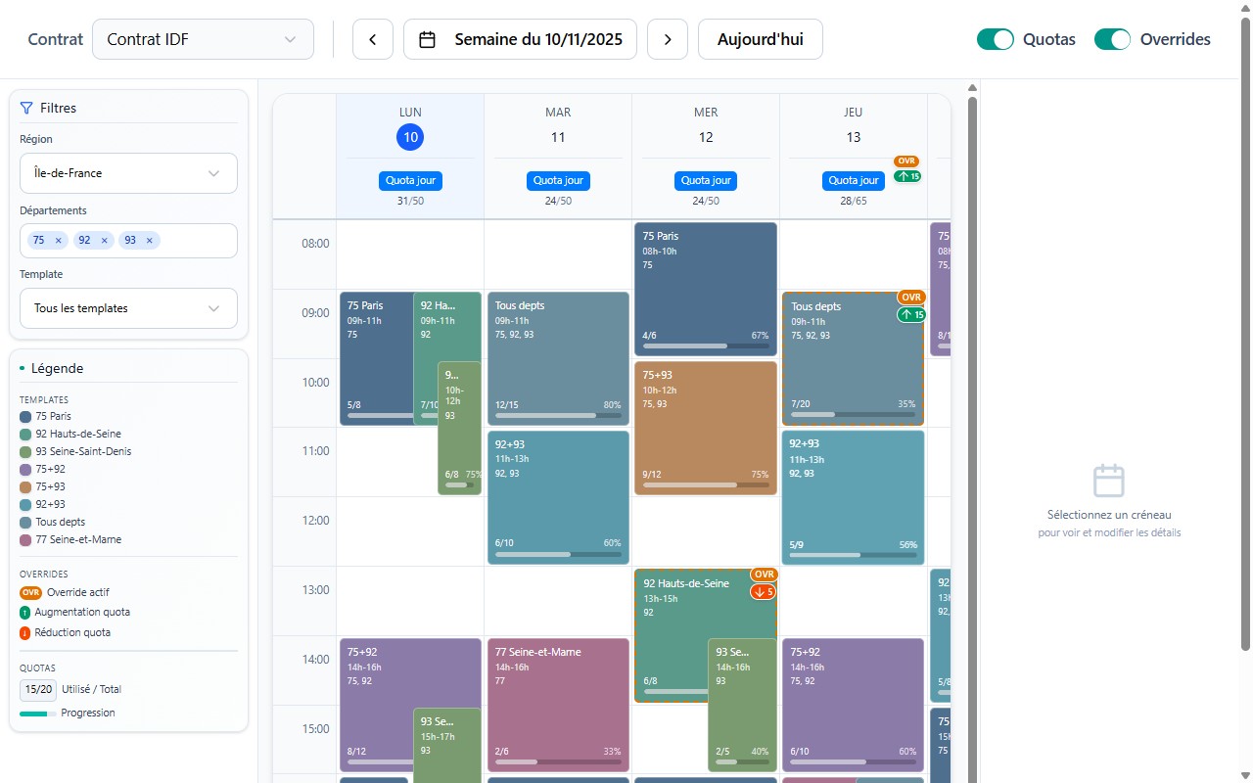Click Wednesday's Quota jour button
Screen dimensions: 1253x783
(x=706, y=180)
